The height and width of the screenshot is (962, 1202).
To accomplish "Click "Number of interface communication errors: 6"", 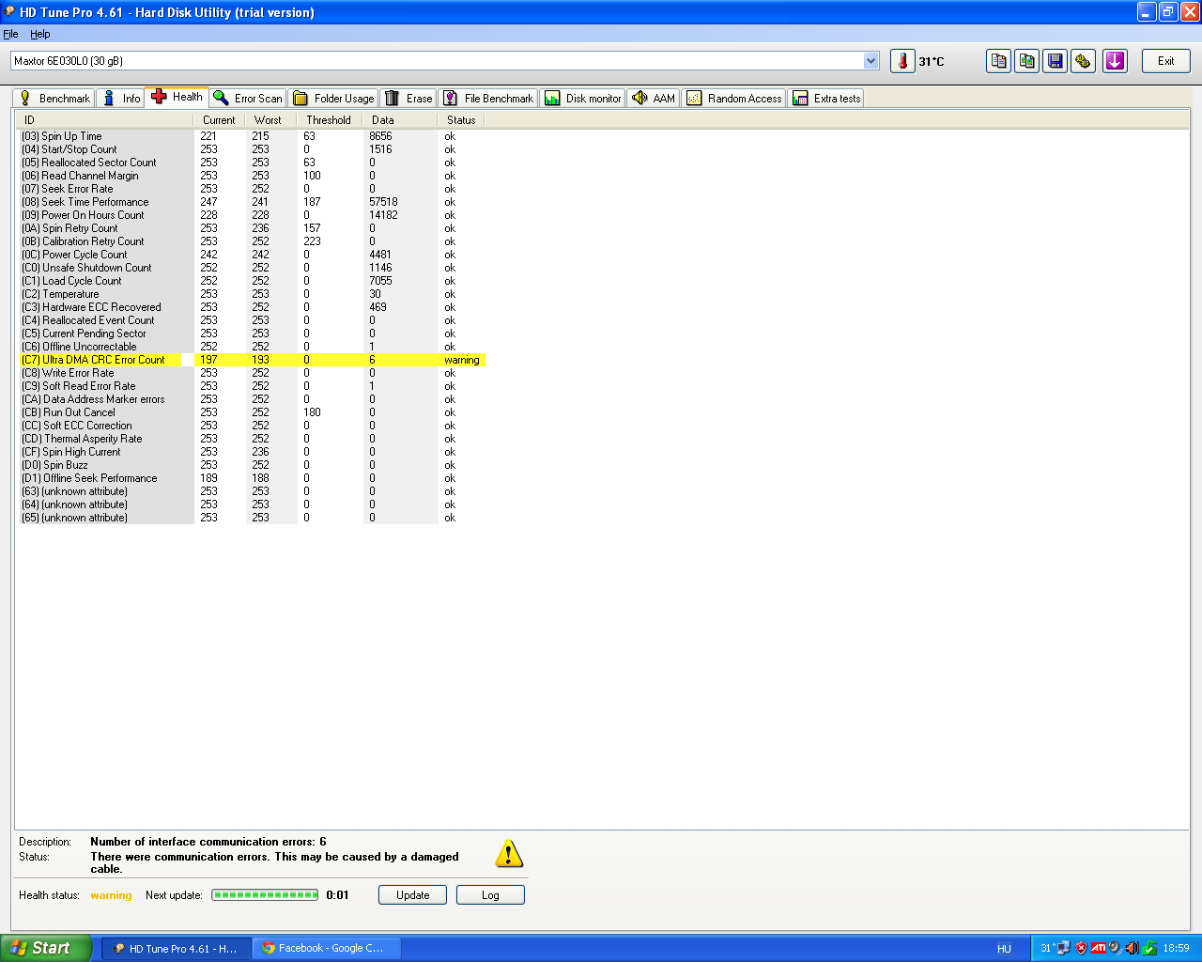I will click(208, 842).
